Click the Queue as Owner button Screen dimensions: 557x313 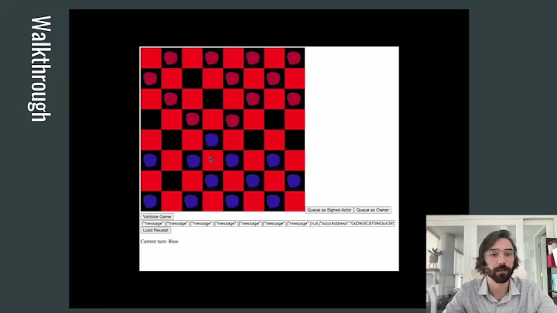coord(373,210)
